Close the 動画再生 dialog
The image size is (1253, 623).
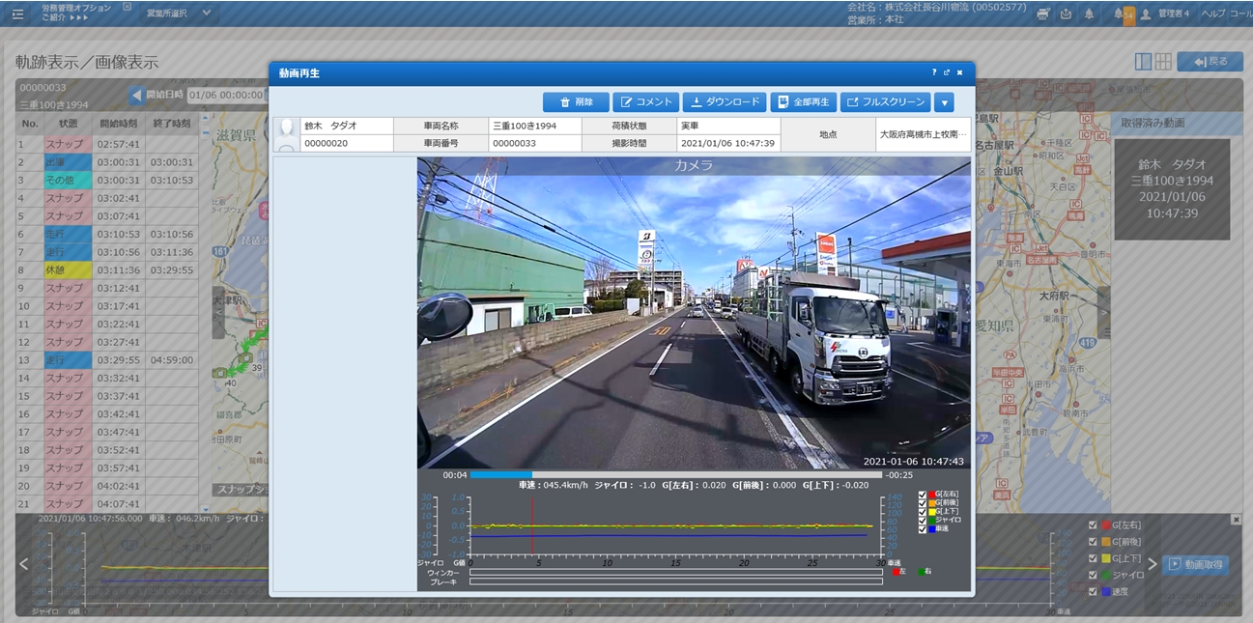(x=959, y=72)
